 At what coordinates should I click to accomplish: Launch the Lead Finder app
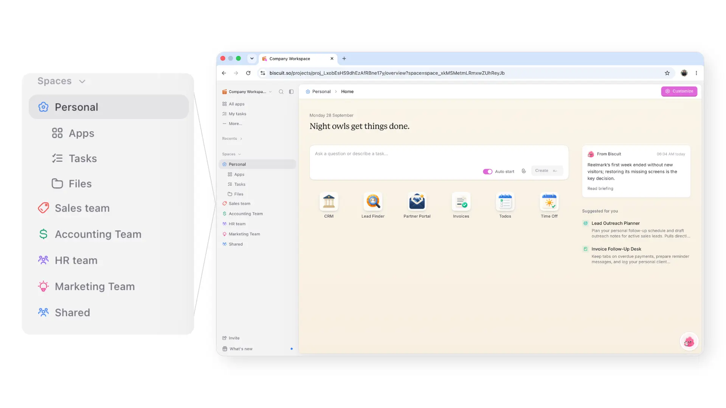tap(373, 202)
